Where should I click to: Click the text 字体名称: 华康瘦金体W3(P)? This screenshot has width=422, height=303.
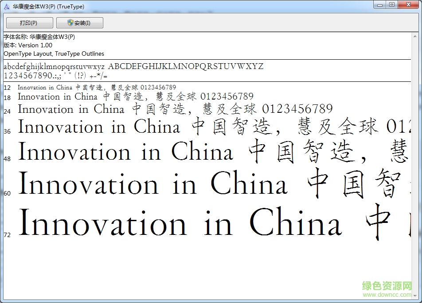pyautogui.click(x=39, y=37)
